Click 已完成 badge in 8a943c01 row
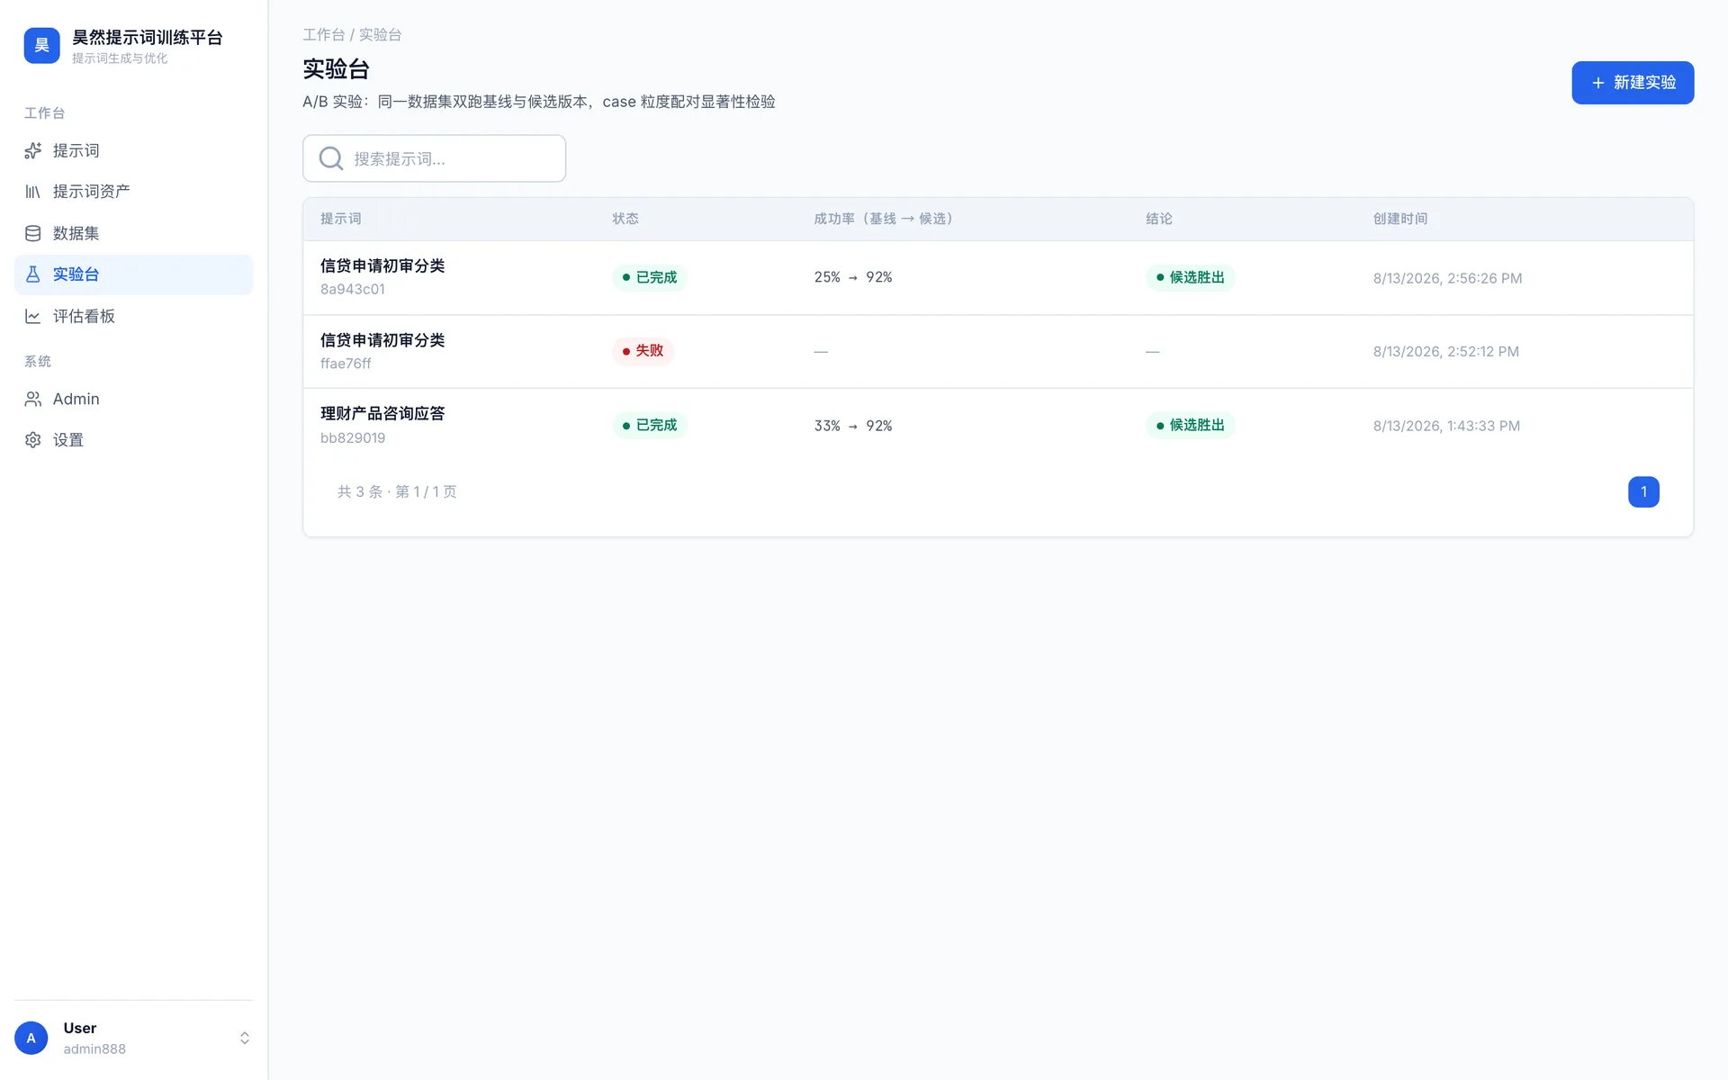Screen dimensions: 1728x1080 pos(650,277)
